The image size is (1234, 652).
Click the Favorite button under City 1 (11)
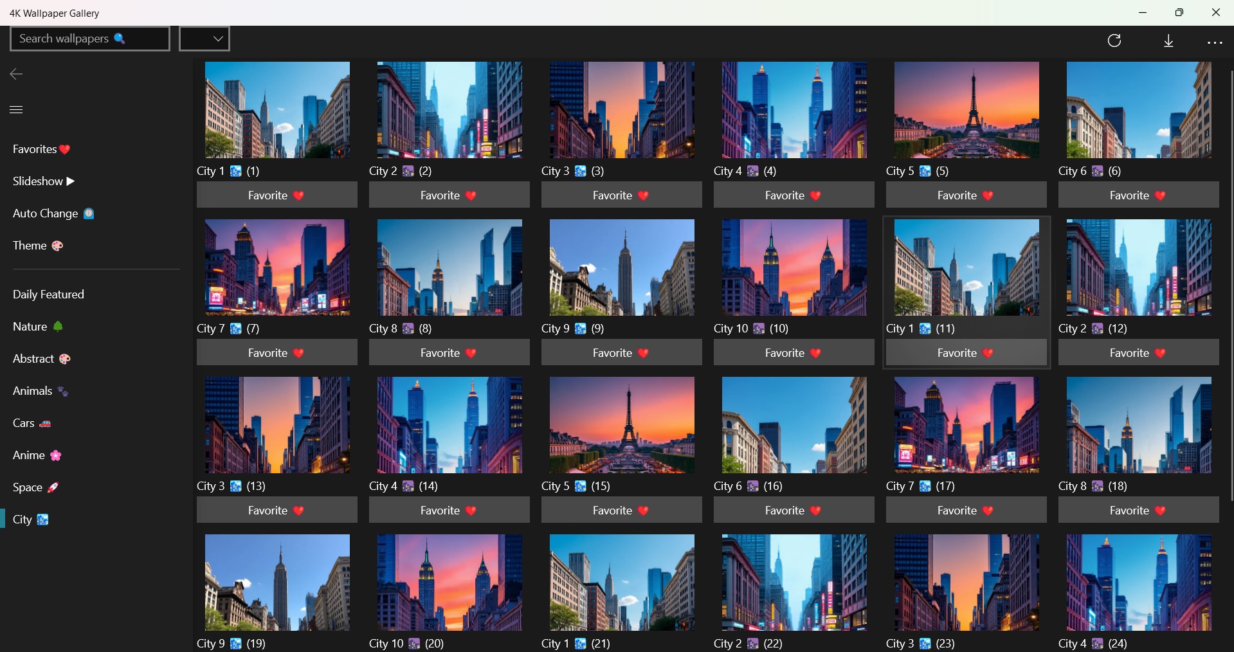(966, 353)
